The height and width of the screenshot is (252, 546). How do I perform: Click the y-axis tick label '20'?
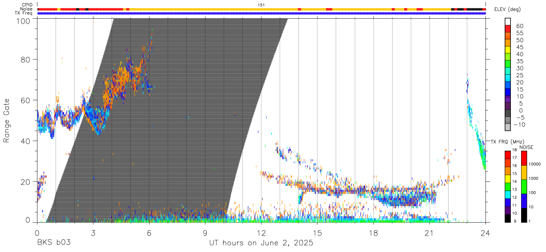click(26, 182)
